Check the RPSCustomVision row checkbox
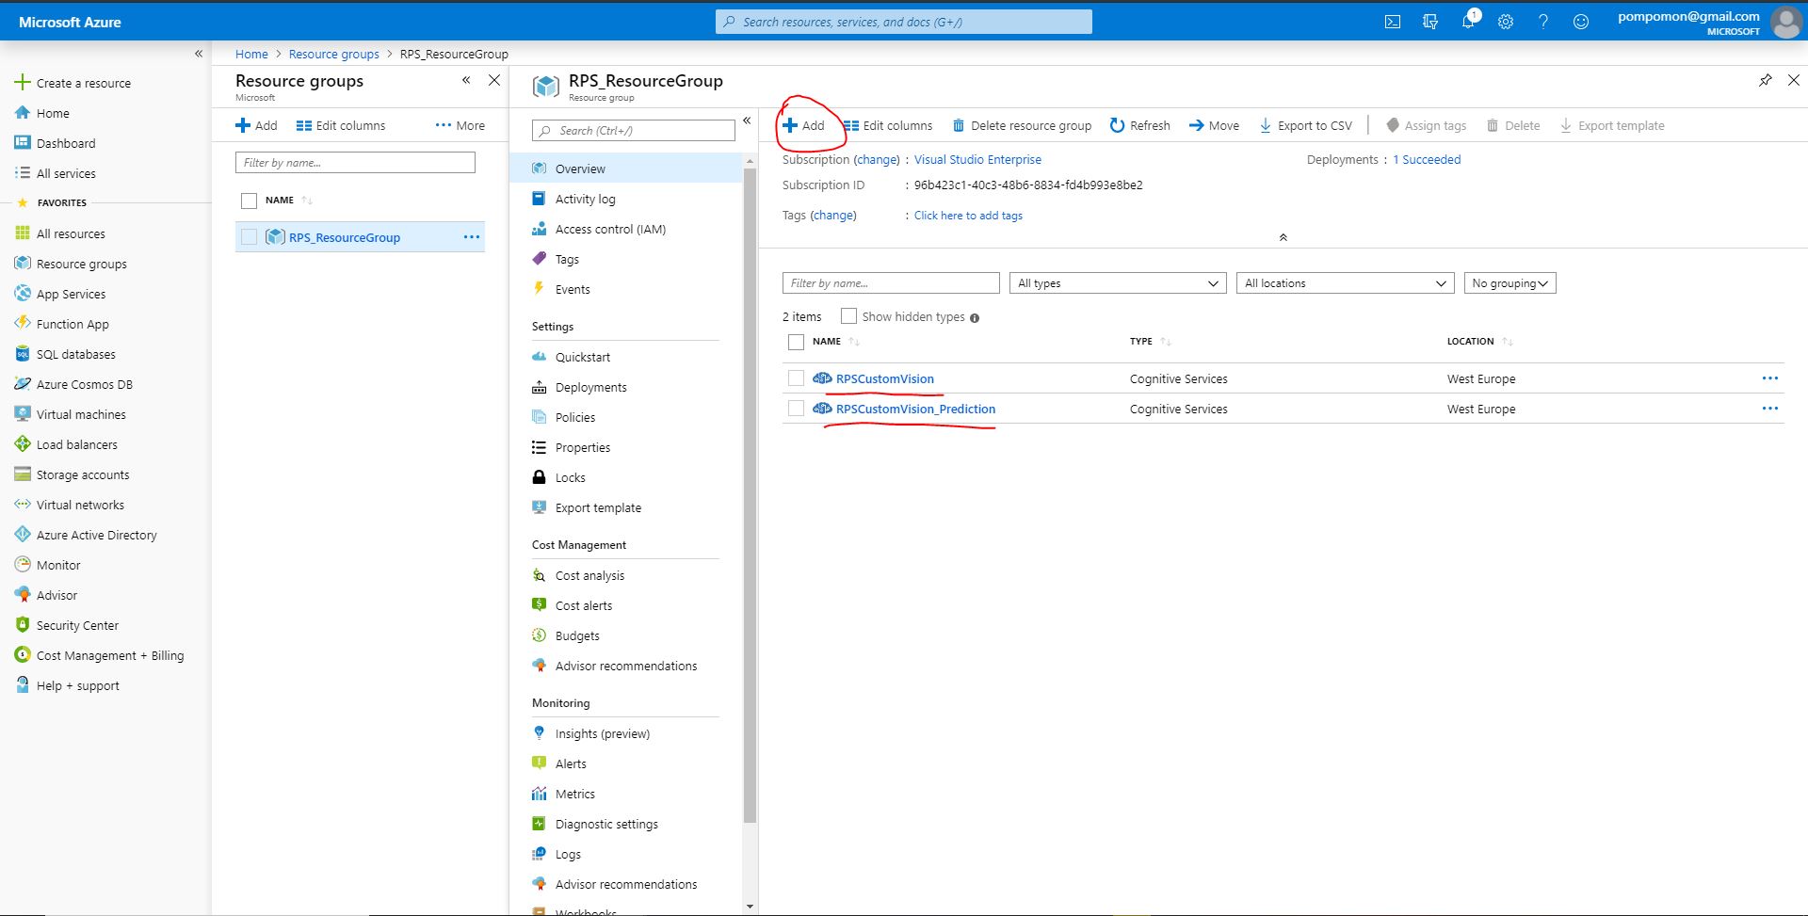 click(796, 378)
